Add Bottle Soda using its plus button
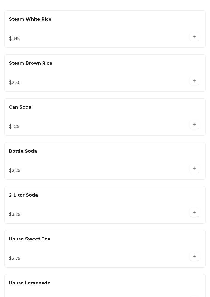The image size is (210, 297). coord(194,169)
